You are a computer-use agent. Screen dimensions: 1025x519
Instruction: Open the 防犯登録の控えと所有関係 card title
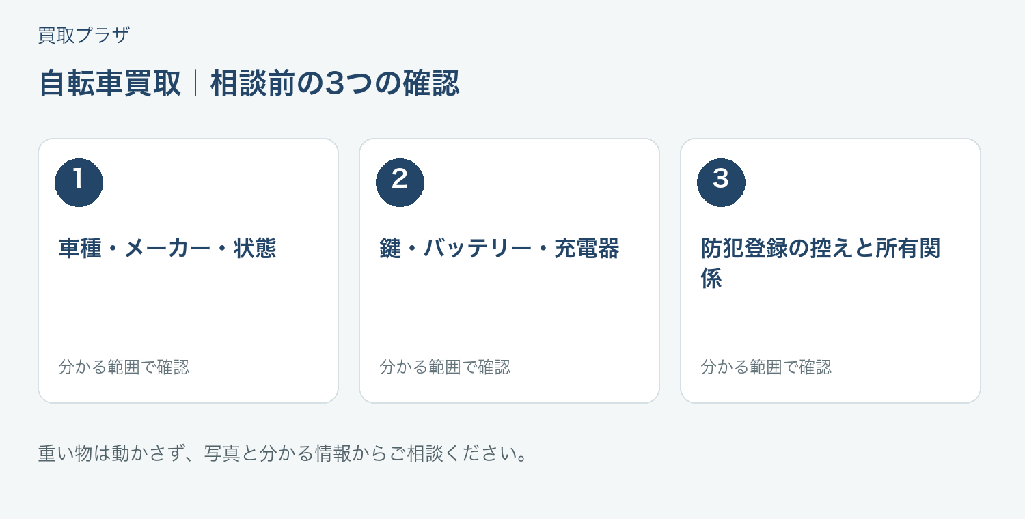pyautogui.click(x=821, y=264)
